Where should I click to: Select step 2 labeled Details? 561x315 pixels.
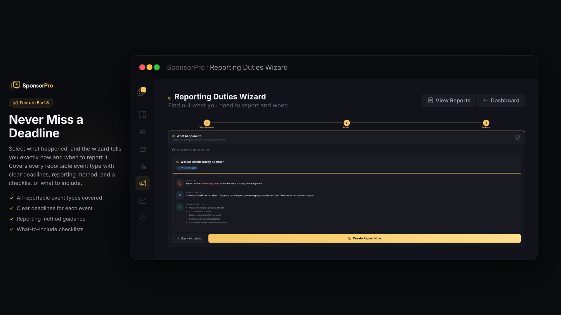346,123
